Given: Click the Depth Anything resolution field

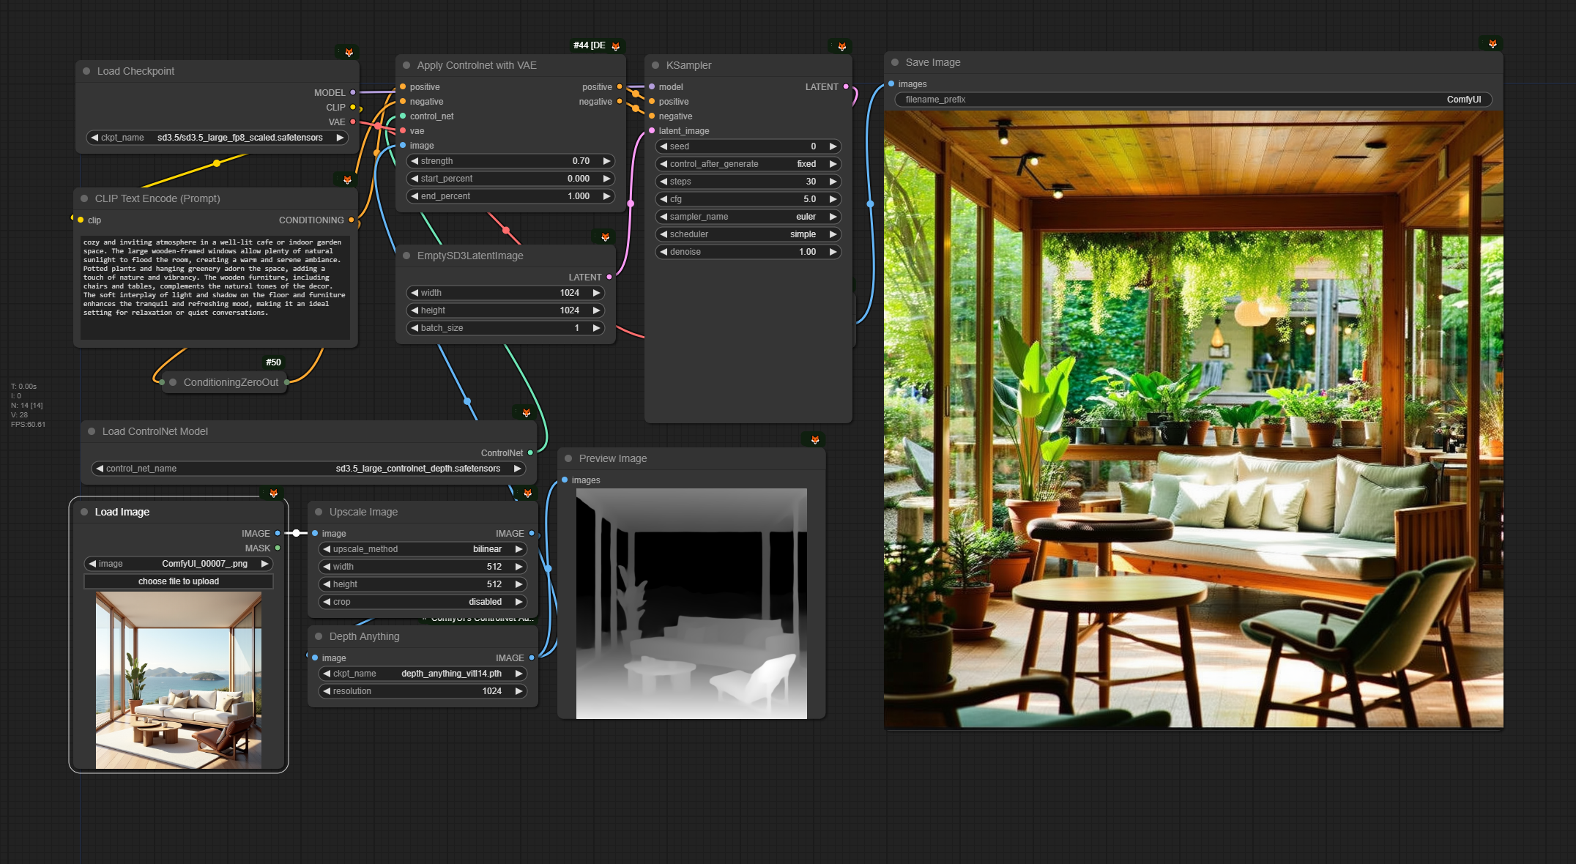Looking at the screenshot, I should tap(423, 691).
